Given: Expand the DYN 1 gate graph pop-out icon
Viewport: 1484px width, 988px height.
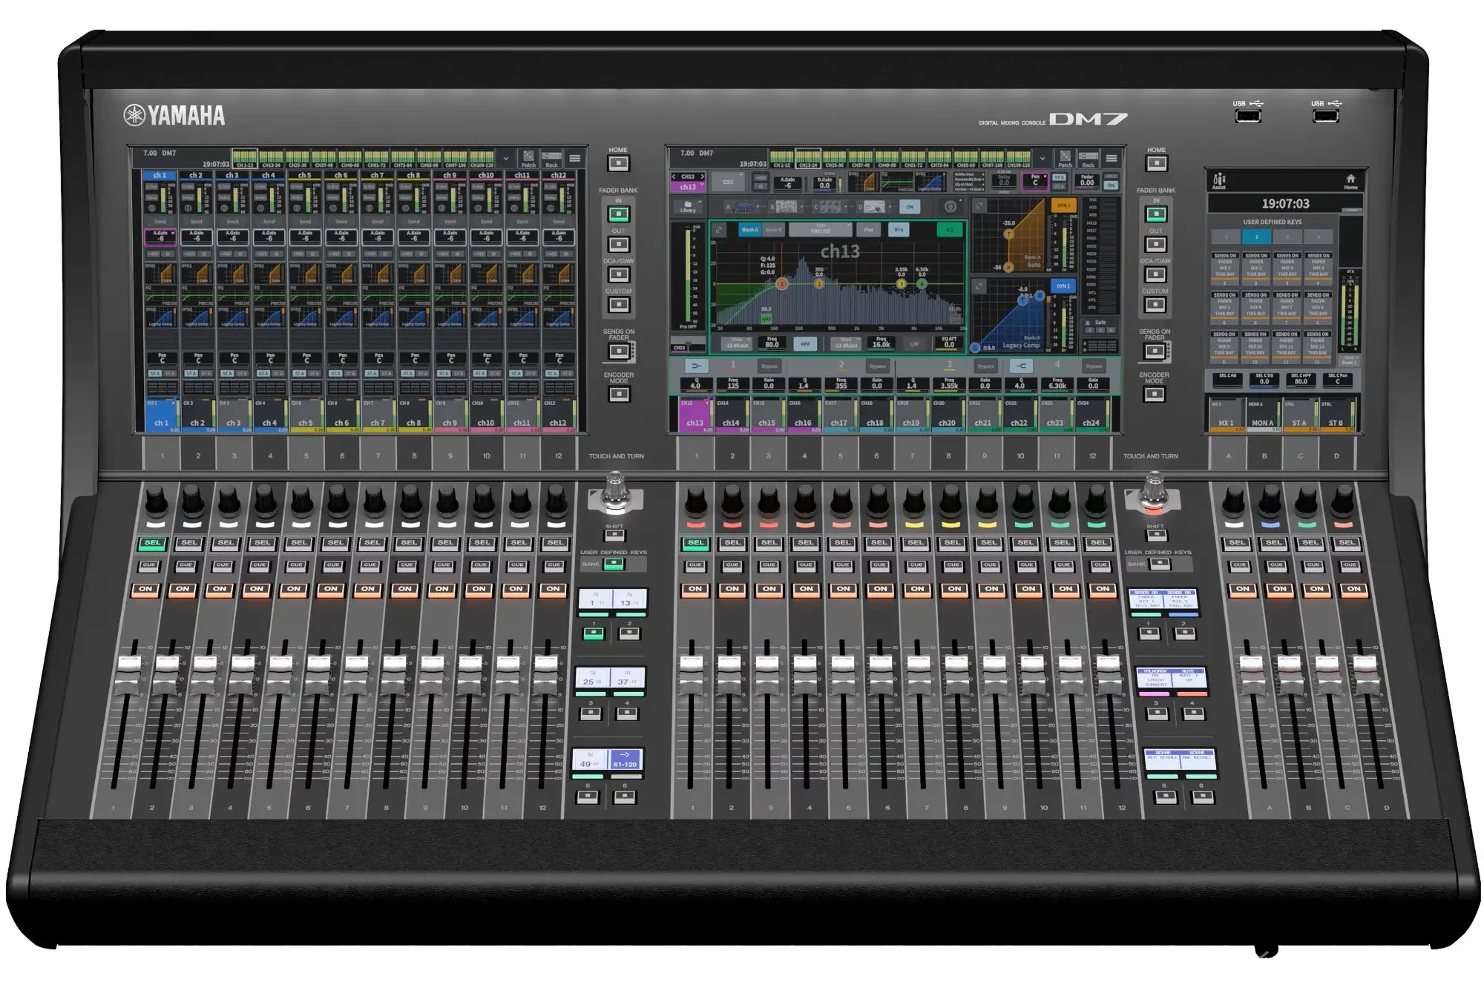Looking at the screenshot, I should [x=979, y=206].
